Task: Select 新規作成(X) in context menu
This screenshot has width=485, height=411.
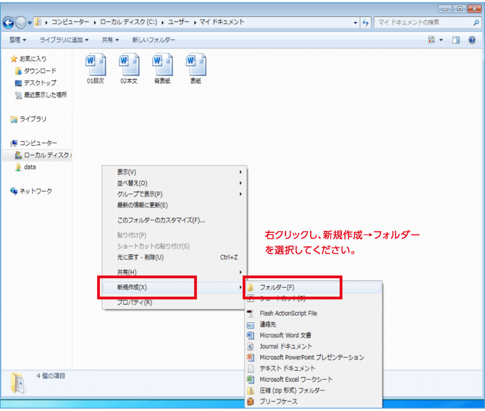Action: [132, 287]
